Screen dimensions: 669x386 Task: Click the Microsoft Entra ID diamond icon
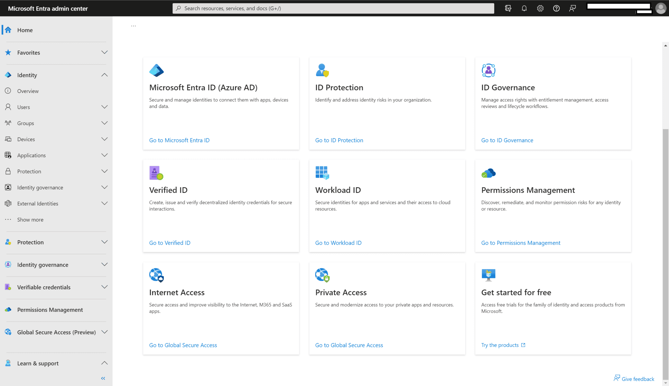point(156,70)
